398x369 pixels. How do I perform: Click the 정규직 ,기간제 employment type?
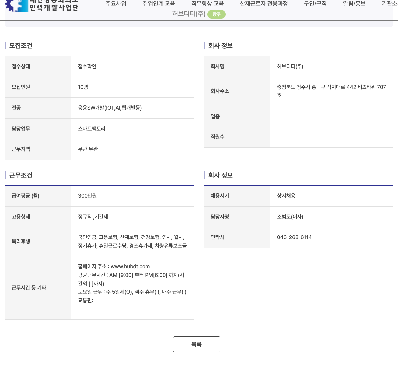[93, 217]
